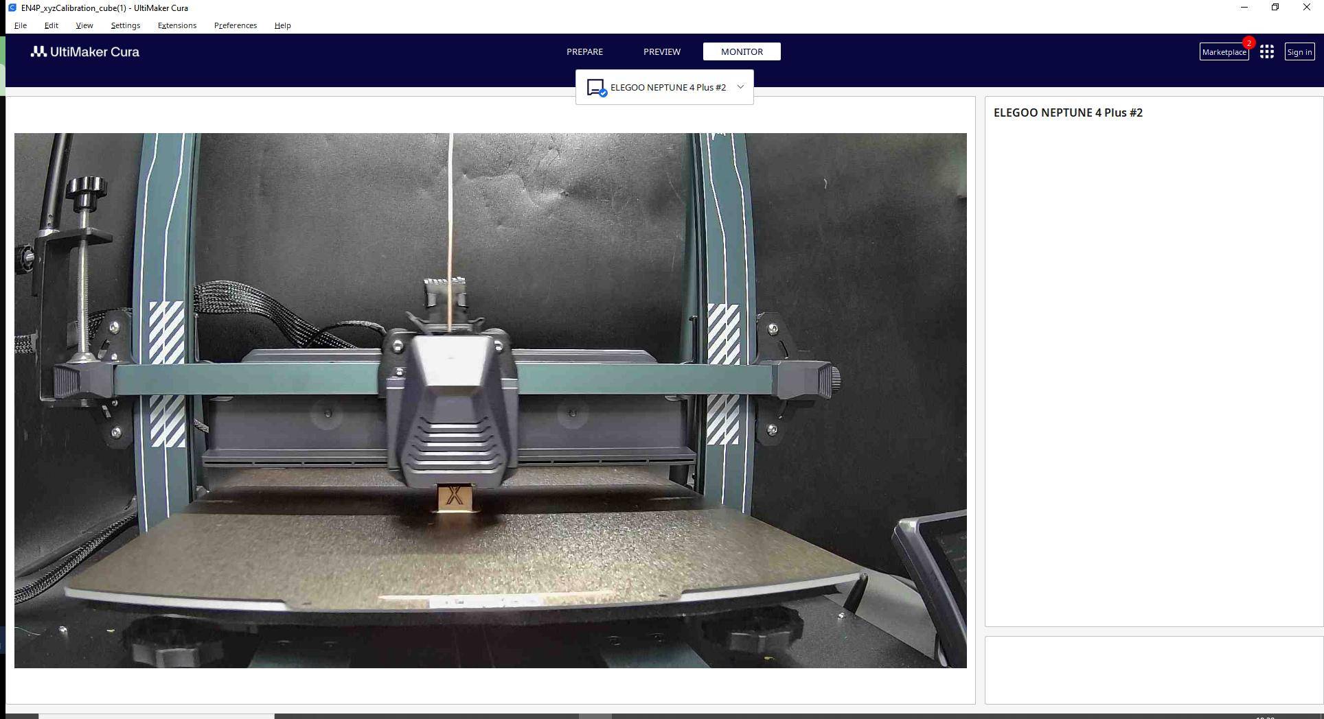Open the File menu
The height and width of the screenshot is (719, 1324).
pyautogui.click(x=21, y=25)
